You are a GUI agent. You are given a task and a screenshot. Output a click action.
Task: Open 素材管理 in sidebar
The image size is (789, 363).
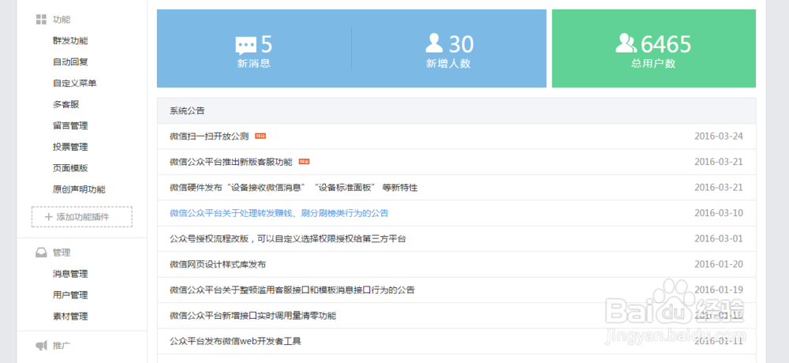[x=70, y=316]
